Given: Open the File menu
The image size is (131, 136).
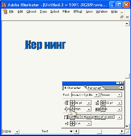Looking at the screenshot, I should pyautogui.click(x=11, y=12).
